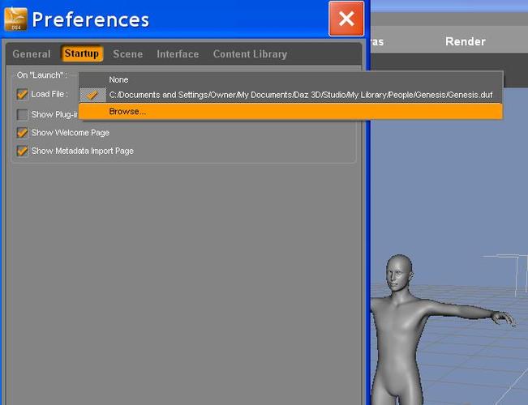Go to the Content Library tab
Viewport: 528px width, 405px height.
(x=250, y=53)
